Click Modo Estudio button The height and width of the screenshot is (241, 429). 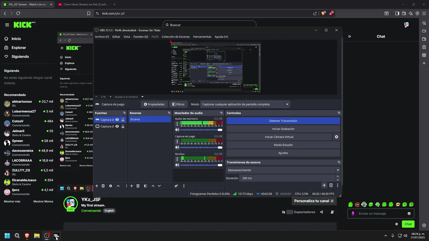[x=283, y=145]
